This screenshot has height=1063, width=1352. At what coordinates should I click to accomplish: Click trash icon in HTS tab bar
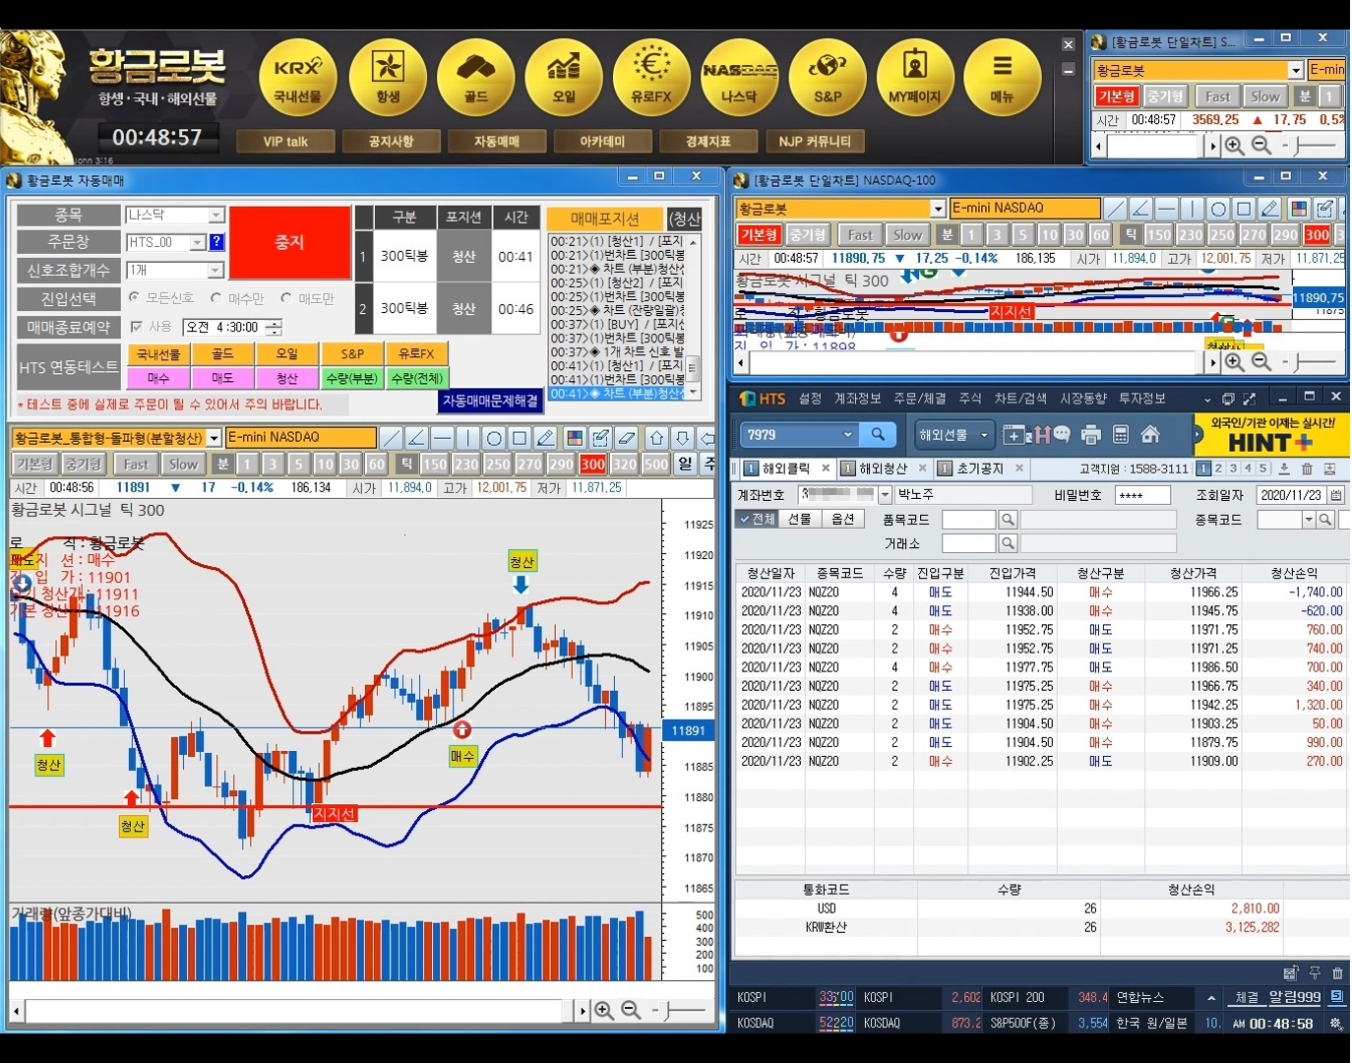coord(1307,469)
